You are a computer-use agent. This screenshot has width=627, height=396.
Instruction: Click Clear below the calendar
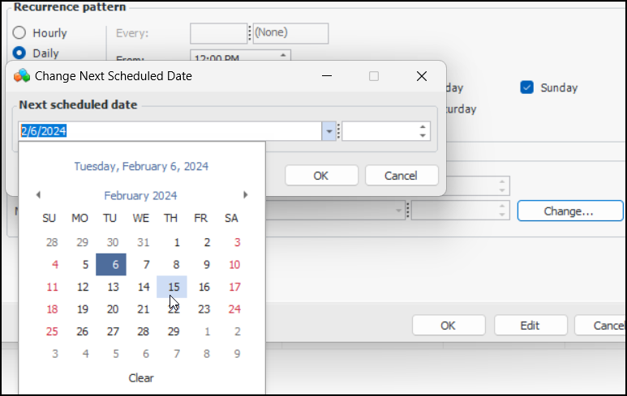click(x=141, y=377)
